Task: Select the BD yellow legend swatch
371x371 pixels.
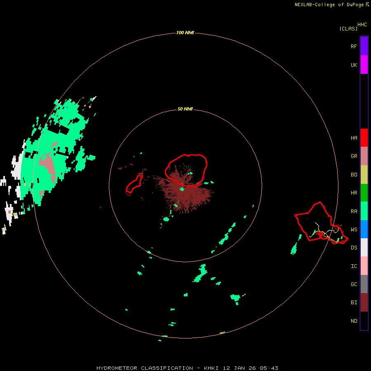Action: [364, 175]
